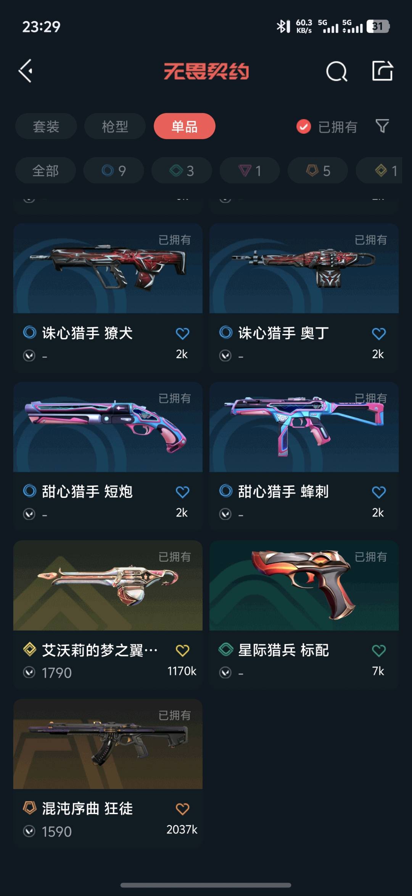412x896 pixels.
Task: Tap heart icon on 甜心猎手 短炮
Action: (182, 492)
